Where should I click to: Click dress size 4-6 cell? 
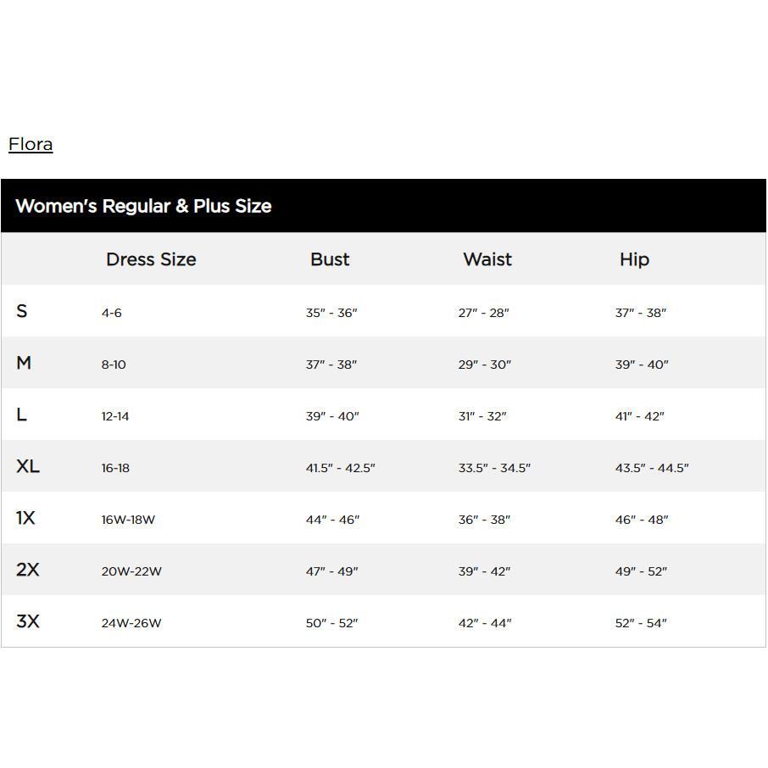tap(112, 313)
